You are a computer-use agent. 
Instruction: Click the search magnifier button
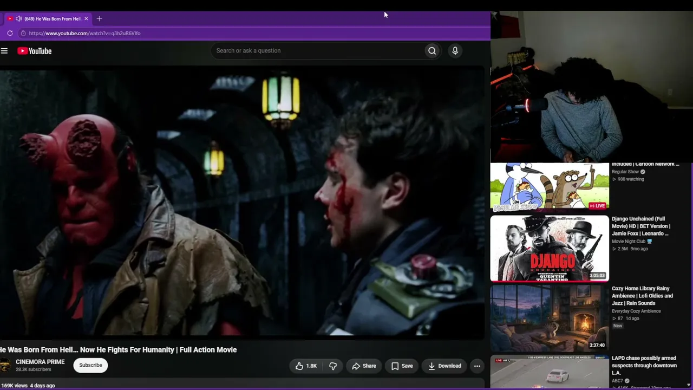pyautogui.click(x=432, y=51)
